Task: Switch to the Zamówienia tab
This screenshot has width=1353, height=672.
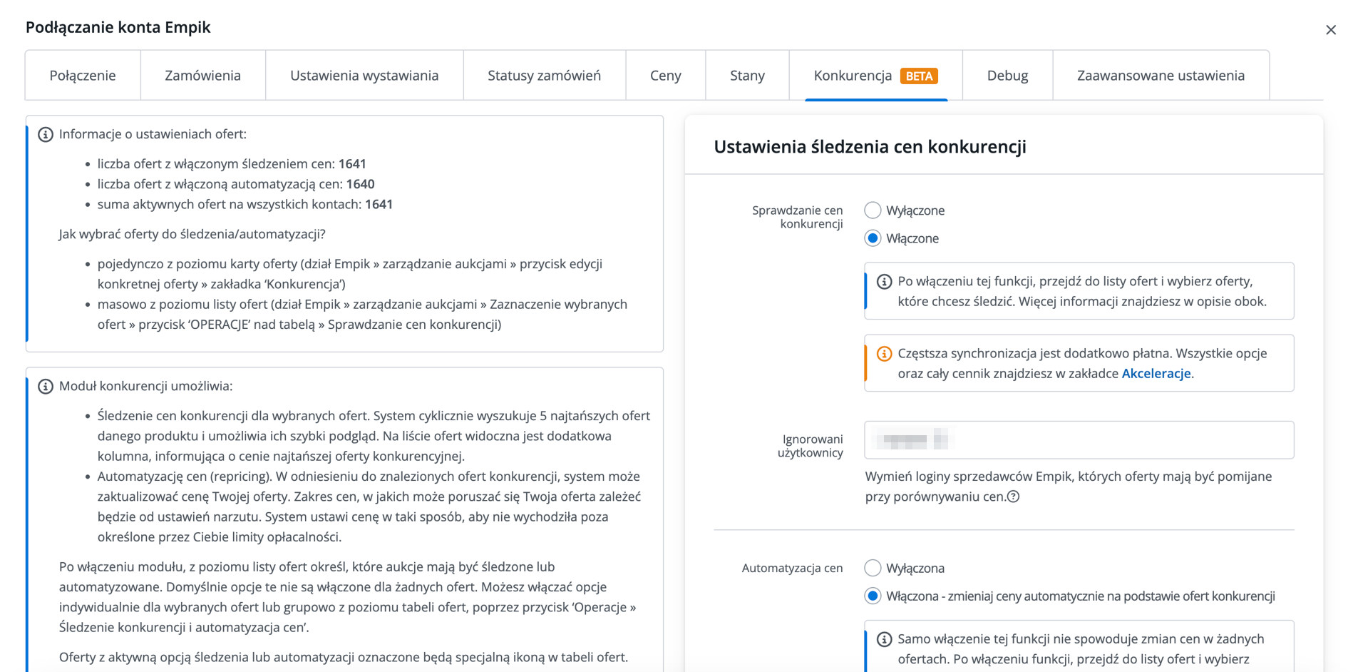Action: click(x=203, y=76)
